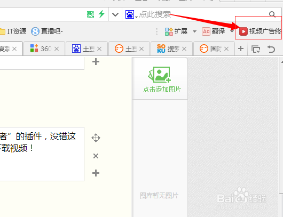
Task: Close the SOKU 搜索 tab
Action: [184, 49]
